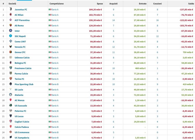Sort table by Competizione column header
The height and width of the screenshot is (140, 195).
pos(57,4)
